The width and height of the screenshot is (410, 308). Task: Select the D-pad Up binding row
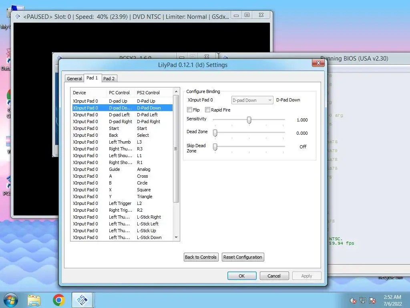pos(122,101)
